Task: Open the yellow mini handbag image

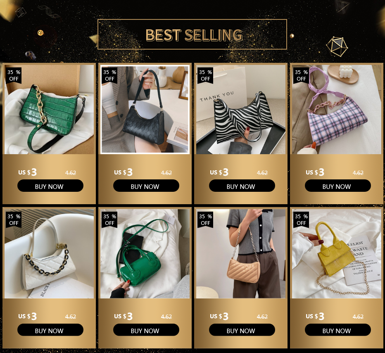Action: (x=337, y=254)
